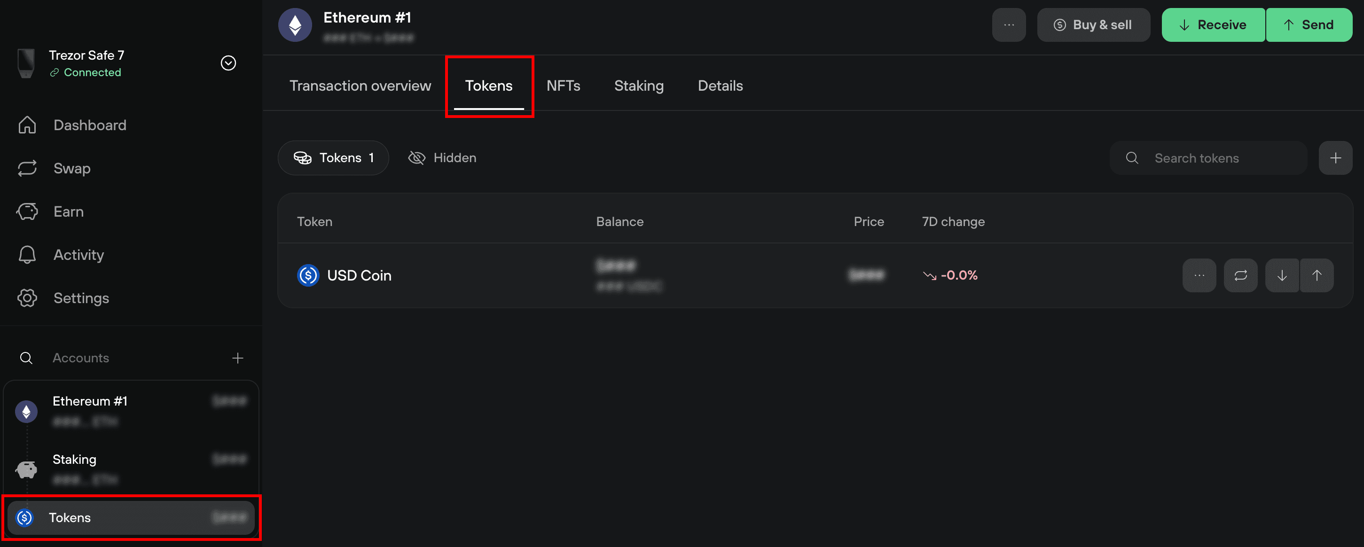
Task: Open the Activity page from sidebar
Action: 79,255
